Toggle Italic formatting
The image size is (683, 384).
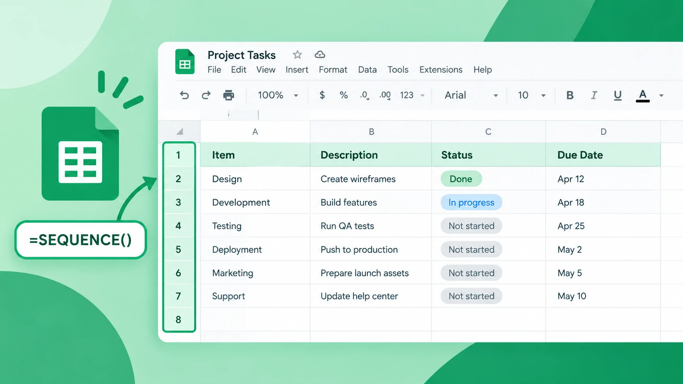click(593, 95)
